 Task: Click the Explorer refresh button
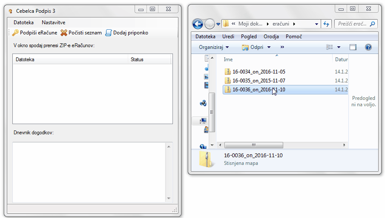(x=326, y=24)
